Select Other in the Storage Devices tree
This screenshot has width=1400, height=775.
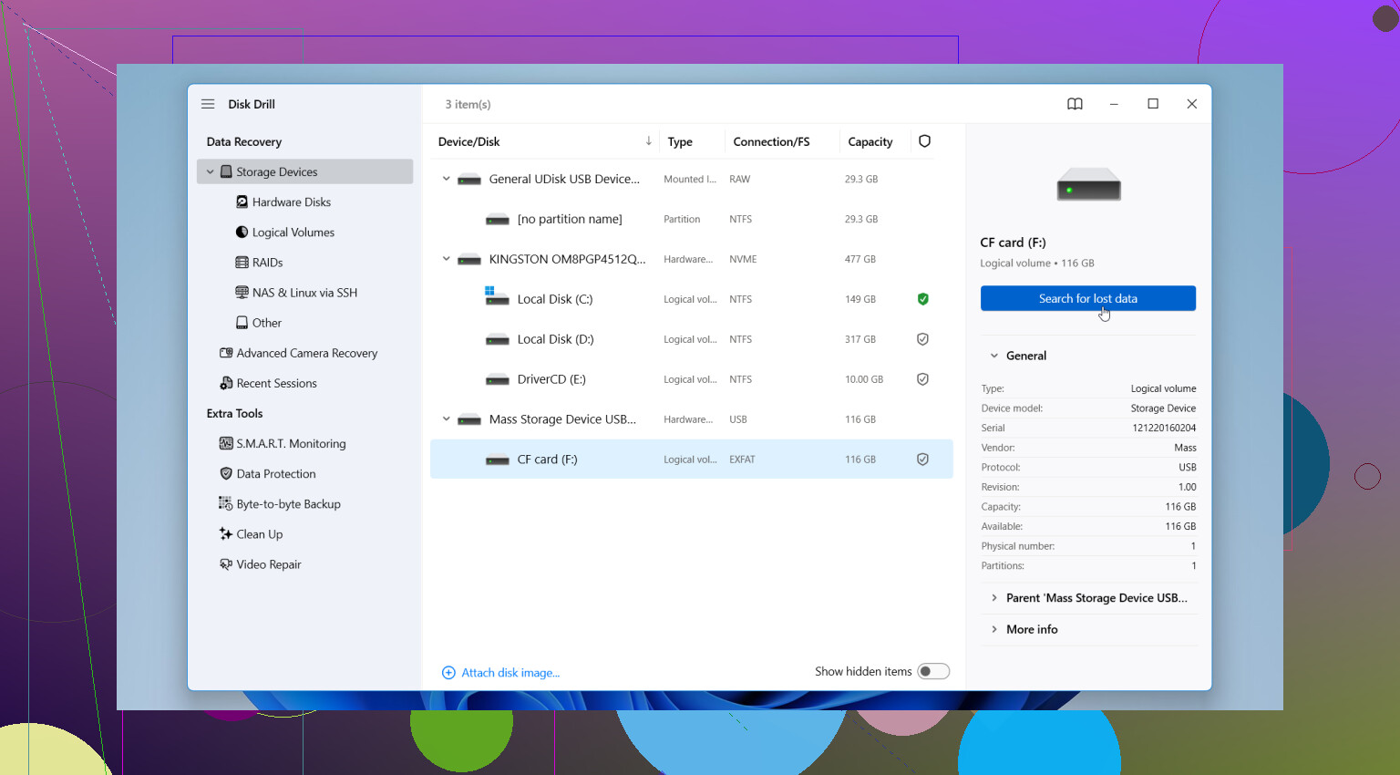click(x=267, y=323)
